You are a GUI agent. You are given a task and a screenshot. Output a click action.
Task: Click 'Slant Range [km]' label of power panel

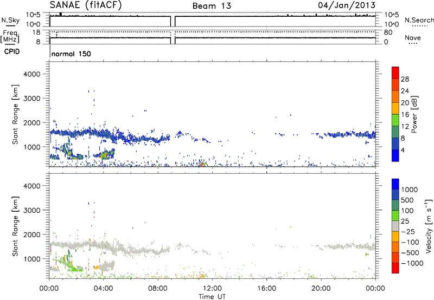pos(15,114)
